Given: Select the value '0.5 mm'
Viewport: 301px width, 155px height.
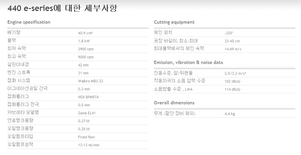Looking at the screenshot, I should (84, 105).
